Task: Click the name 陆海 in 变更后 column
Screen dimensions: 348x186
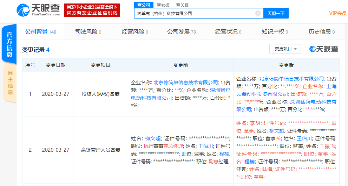Action: click(267, 170)
